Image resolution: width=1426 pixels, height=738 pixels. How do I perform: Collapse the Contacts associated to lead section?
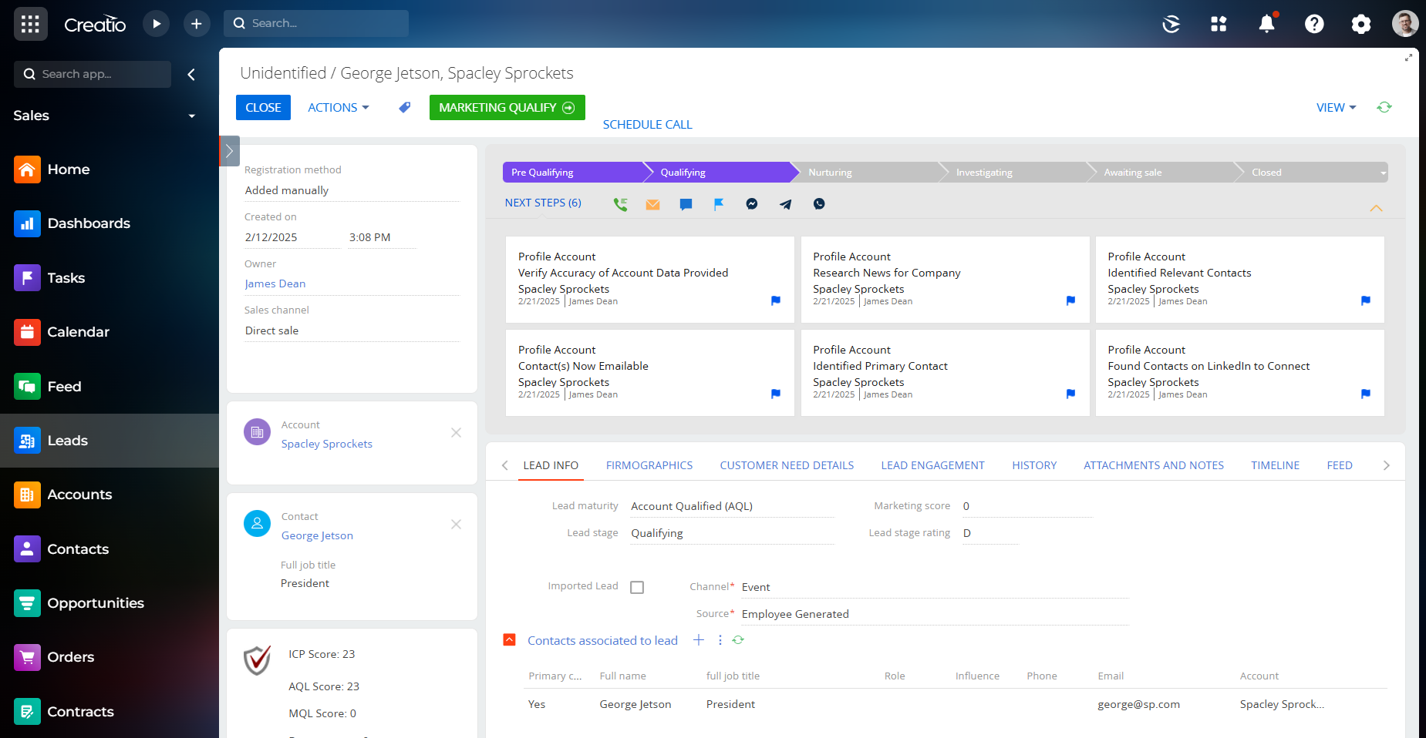[509, 640]
